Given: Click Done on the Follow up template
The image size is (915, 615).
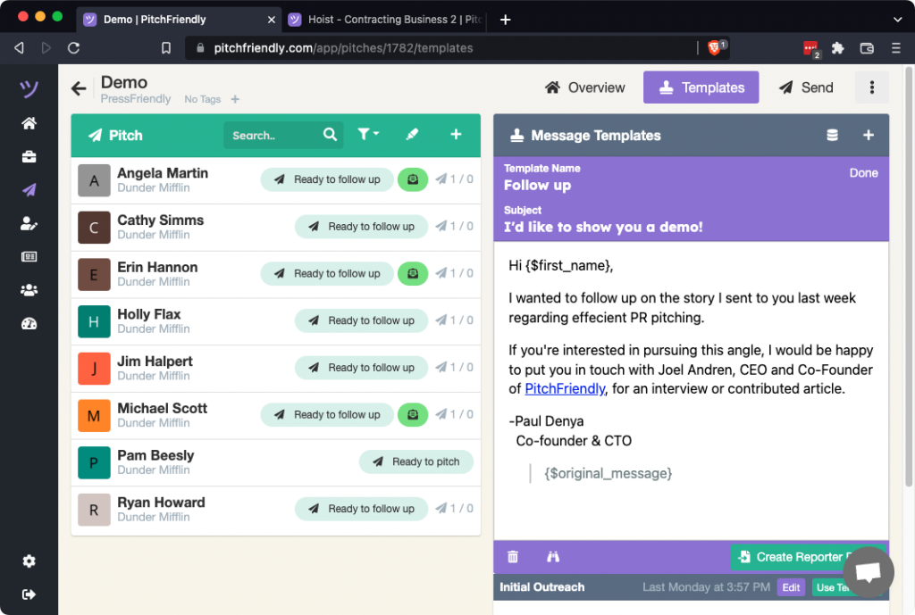Looking at the screenshot, I should click(863, 173).
